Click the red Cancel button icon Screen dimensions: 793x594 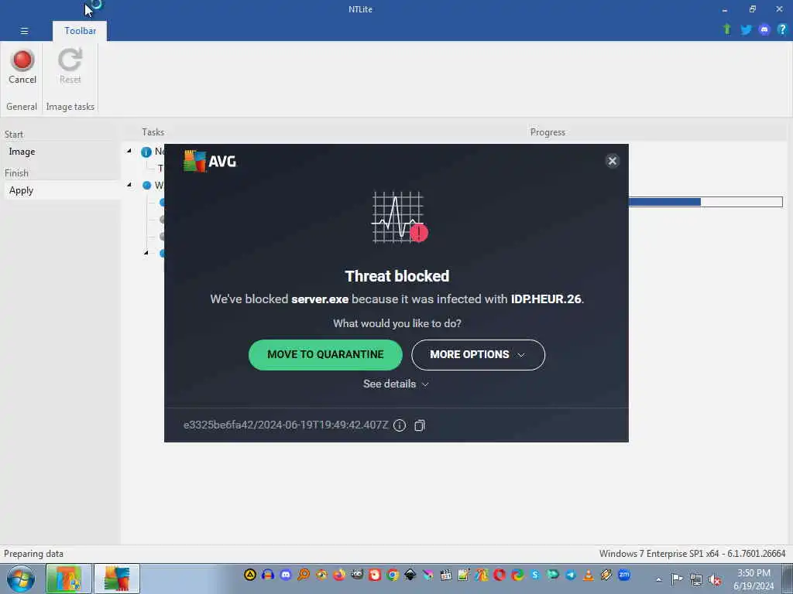click(x=22, y=60)
